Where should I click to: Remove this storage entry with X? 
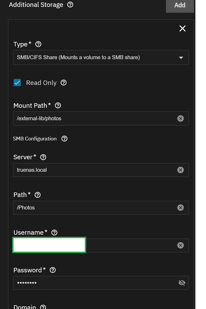pos(182,28)
